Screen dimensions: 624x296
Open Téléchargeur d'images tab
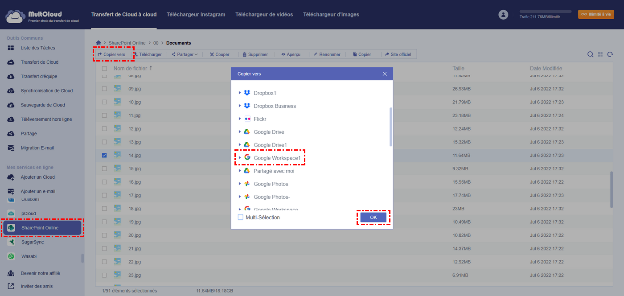(331, 14)
